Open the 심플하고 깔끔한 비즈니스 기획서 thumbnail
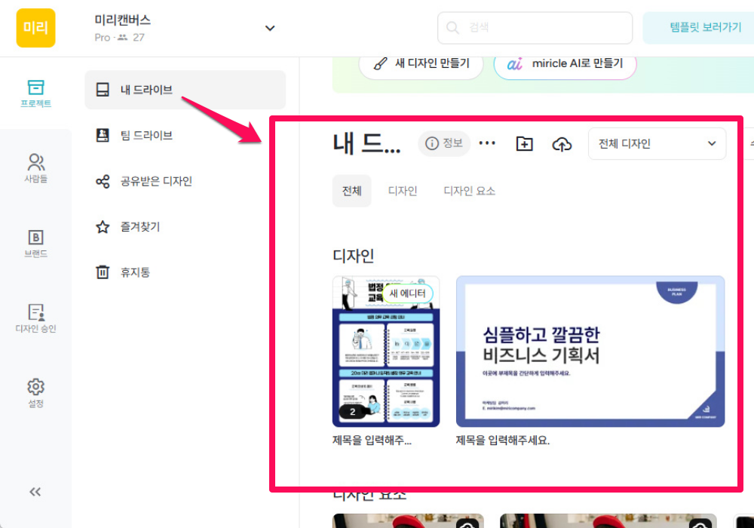 590,351
